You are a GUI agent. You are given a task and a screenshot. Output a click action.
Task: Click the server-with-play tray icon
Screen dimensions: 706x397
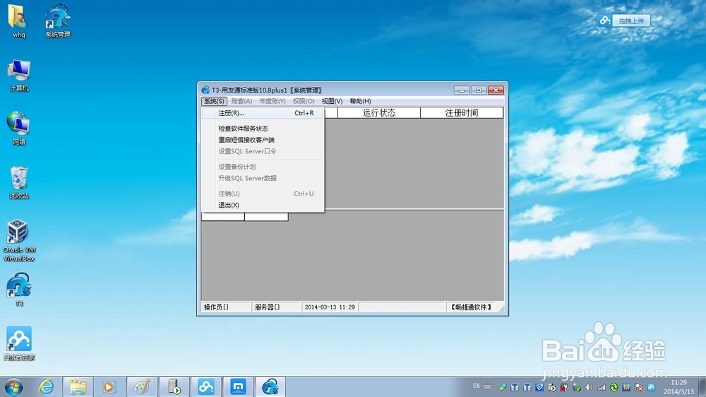(x=552, y=387)
